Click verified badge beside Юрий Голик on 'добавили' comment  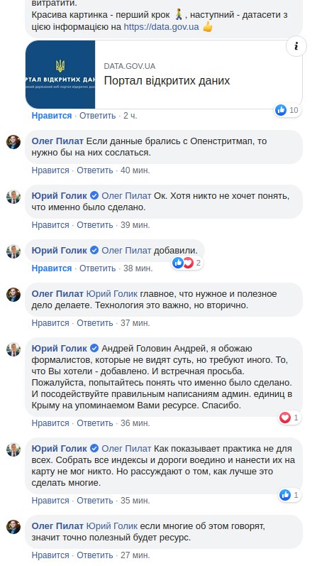pos(94,250)
